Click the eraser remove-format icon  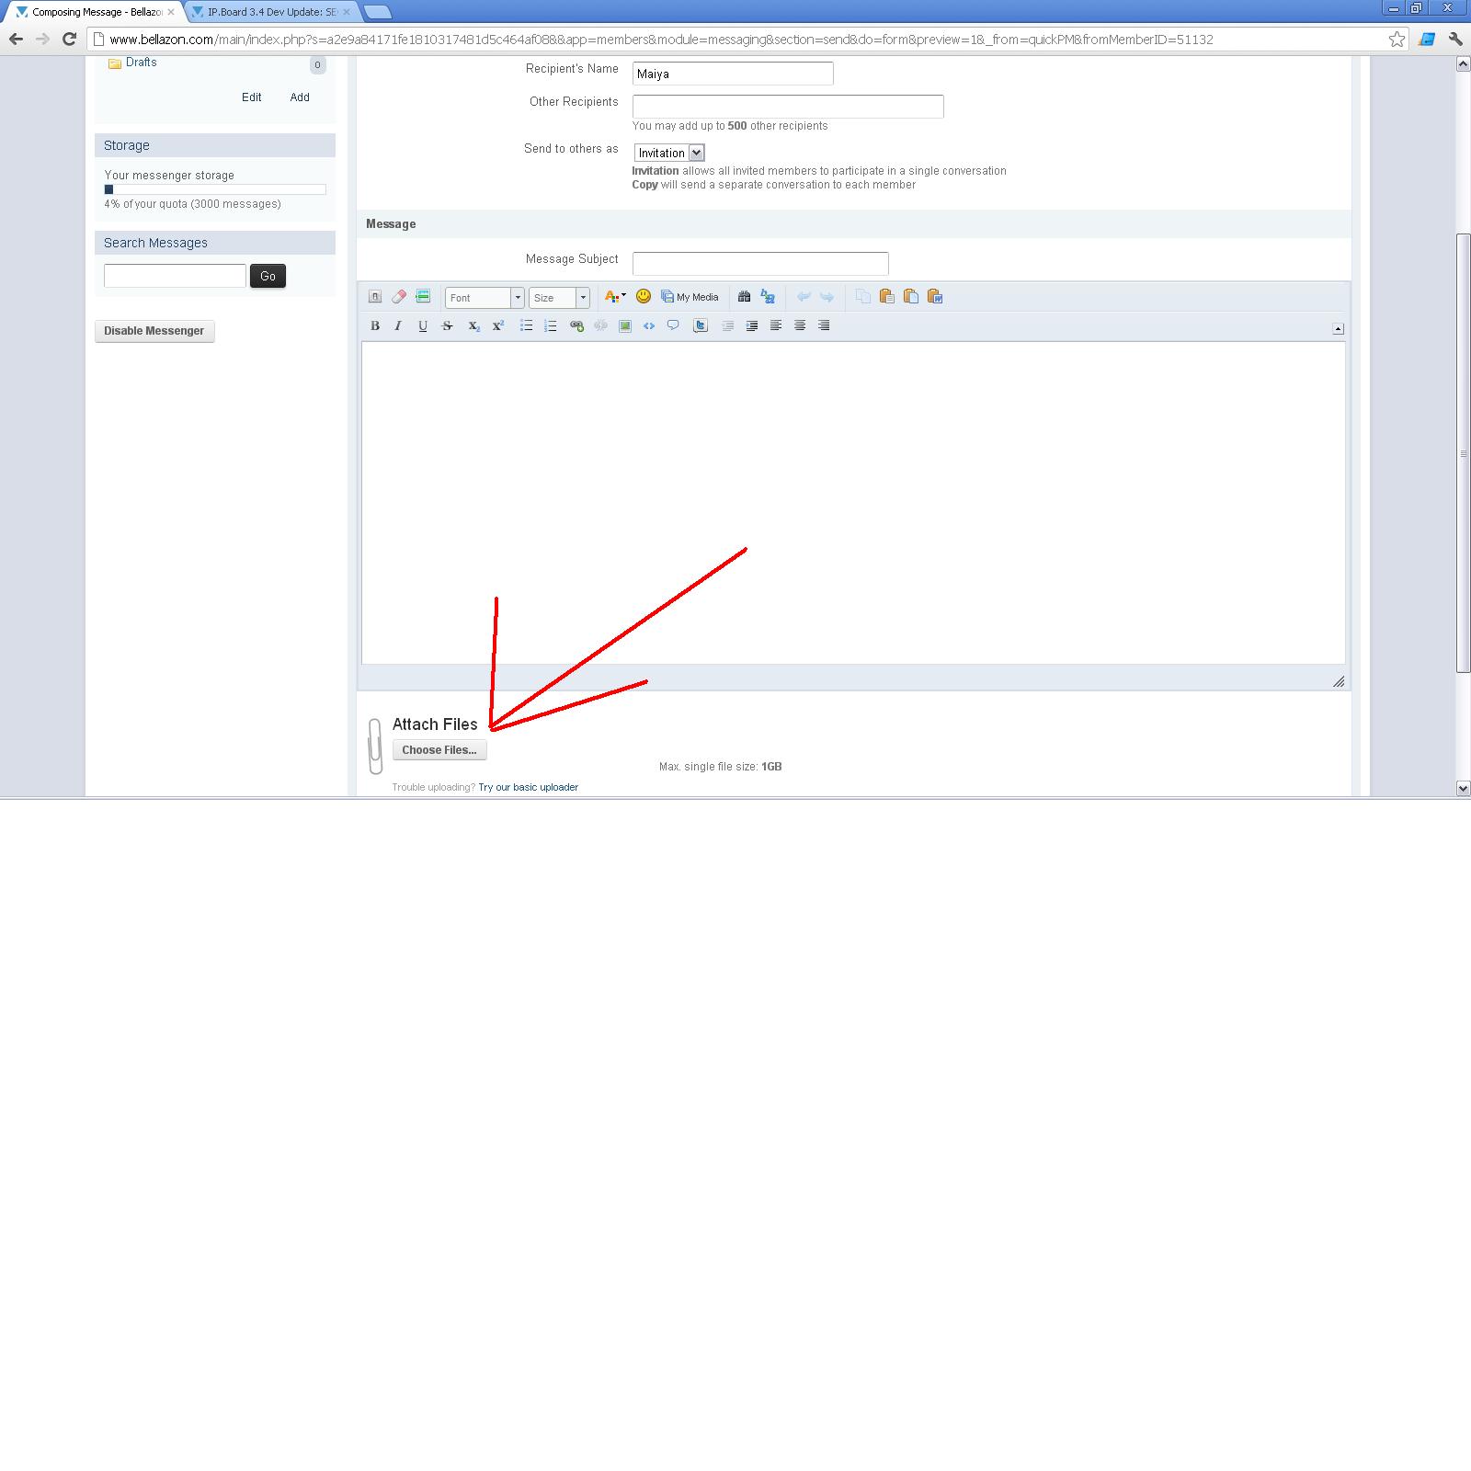399,296
